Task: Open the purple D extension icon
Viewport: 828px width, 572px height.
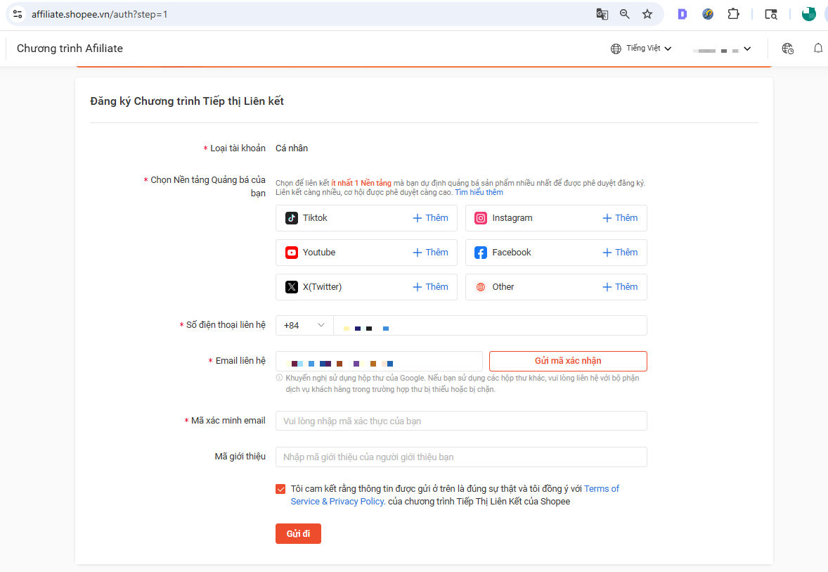Action: coord(683,14)
